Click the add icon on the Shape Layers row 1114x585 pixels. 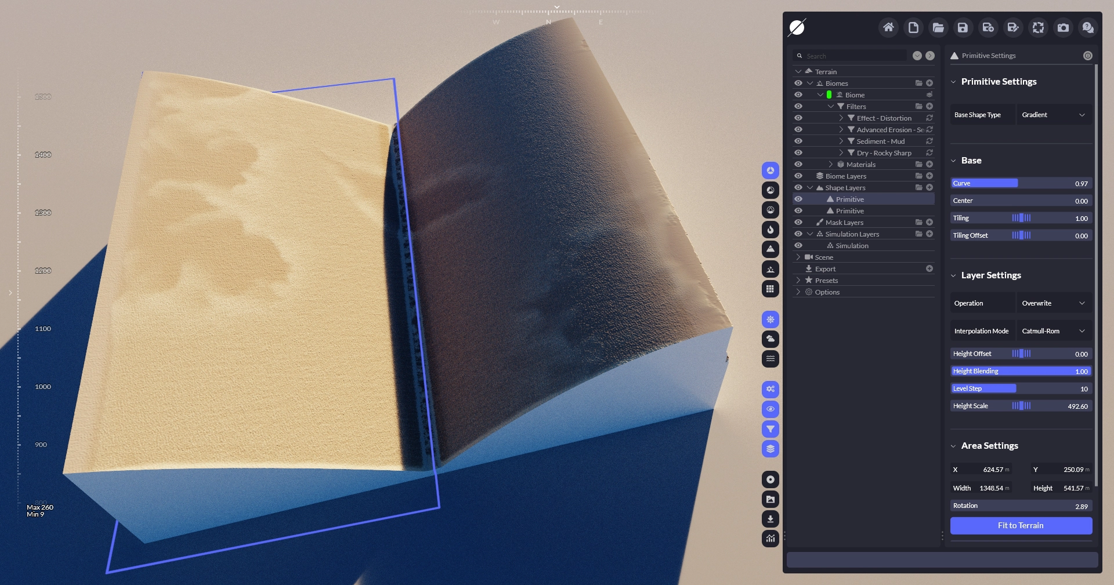929,188
